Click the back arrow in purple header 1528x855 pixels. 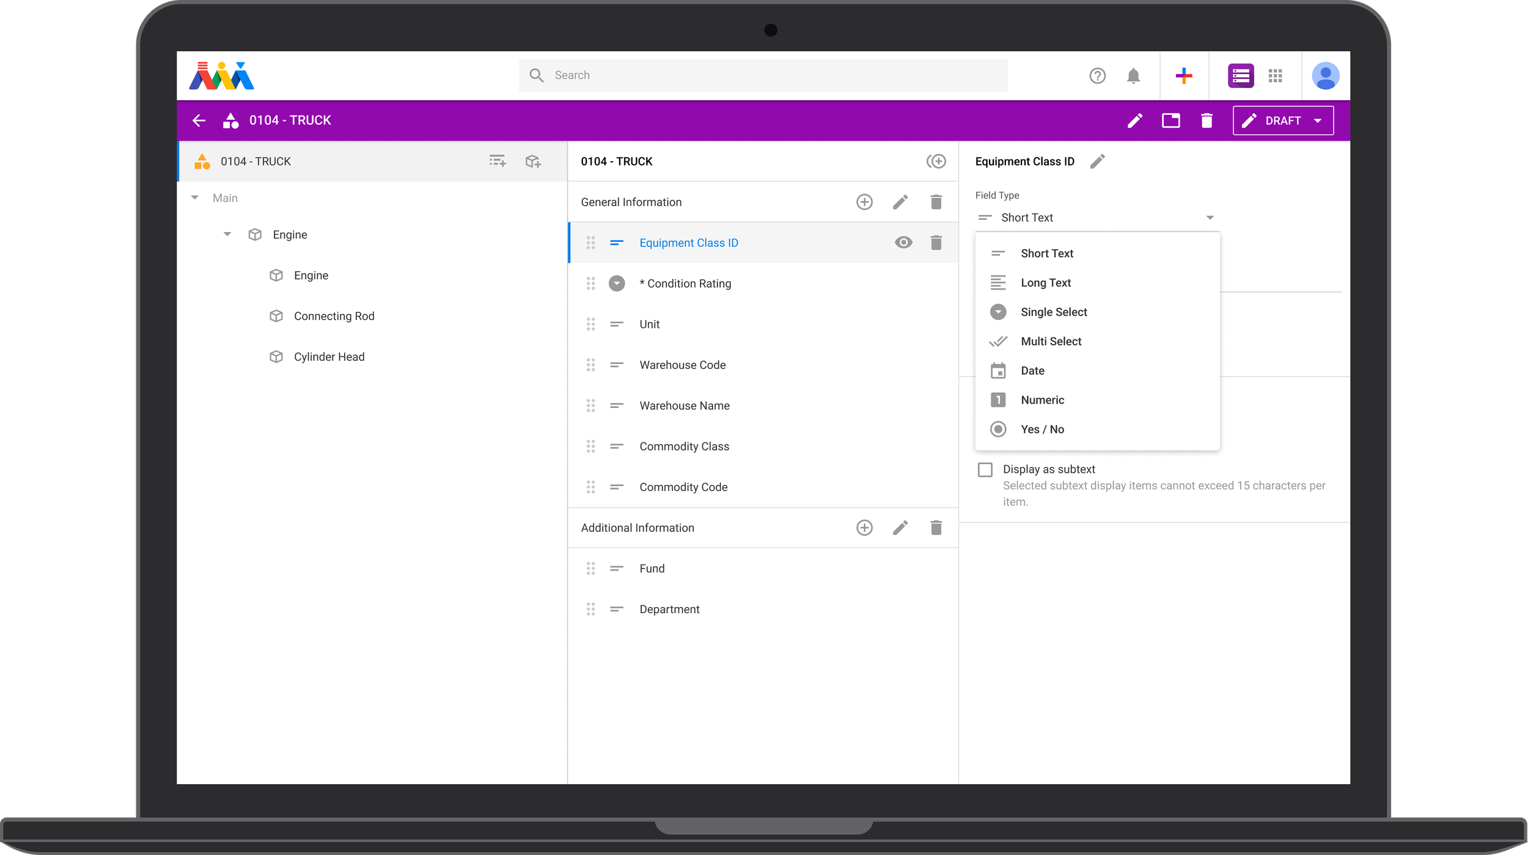point(199,120)
